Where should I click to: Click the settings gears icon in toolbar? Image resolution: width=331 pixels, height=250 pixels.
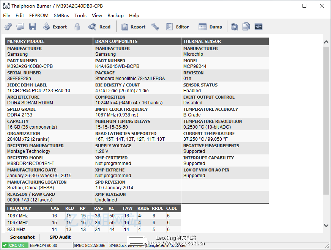8,27
